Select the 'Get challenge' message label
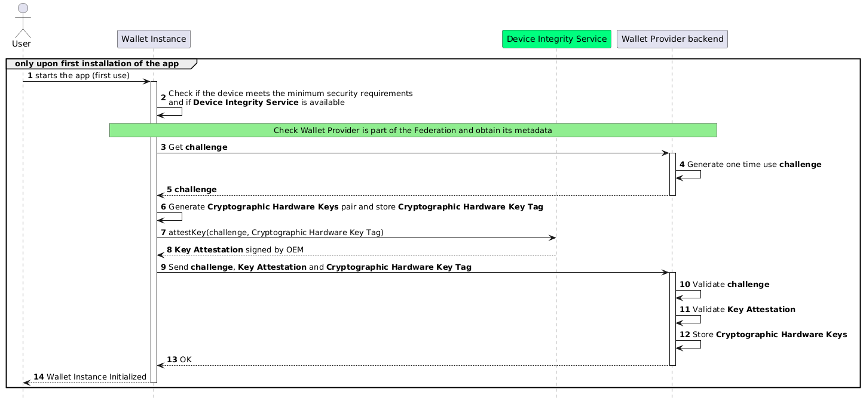The image size is (863, 401). point(198,147)
